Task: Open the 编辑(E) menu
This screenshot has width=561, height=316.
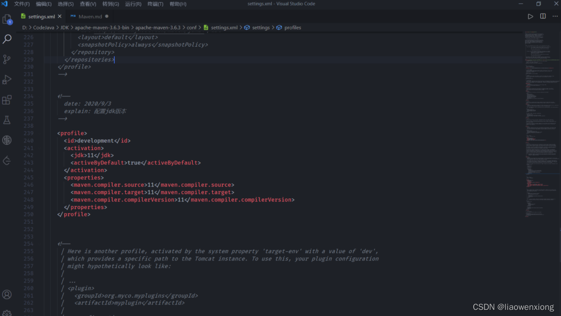Action: point(44,4)
